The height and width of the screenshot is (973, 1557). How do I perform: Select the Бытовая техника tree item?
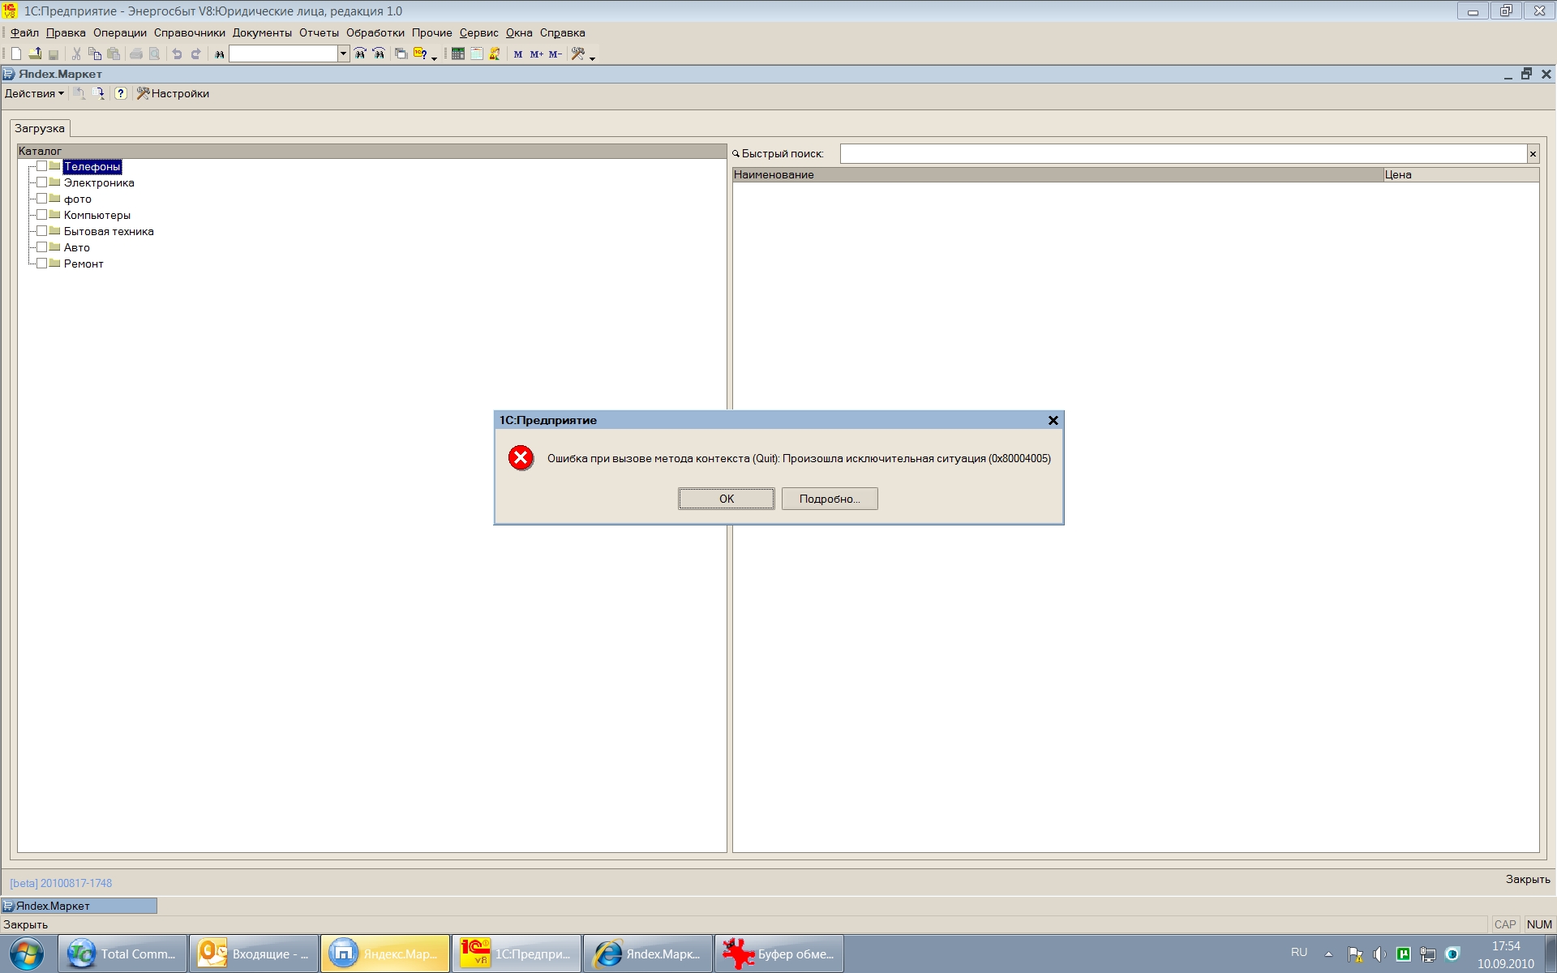[x=109, y=231]
